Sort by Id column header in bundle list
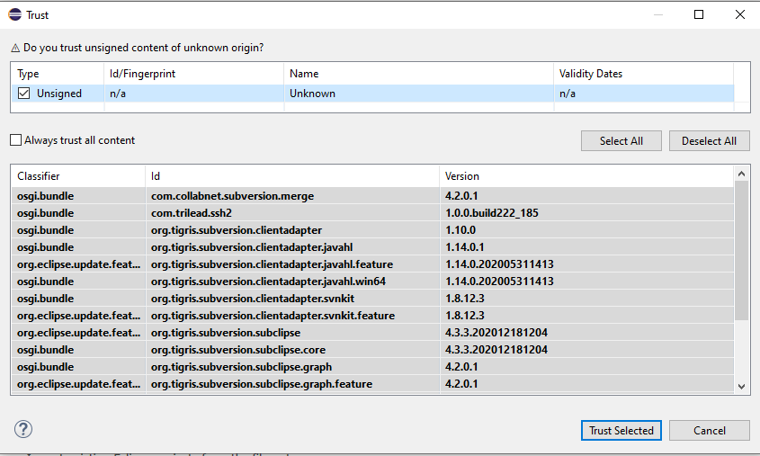Screen dimensions: 760x456 (x=292, y=176)
